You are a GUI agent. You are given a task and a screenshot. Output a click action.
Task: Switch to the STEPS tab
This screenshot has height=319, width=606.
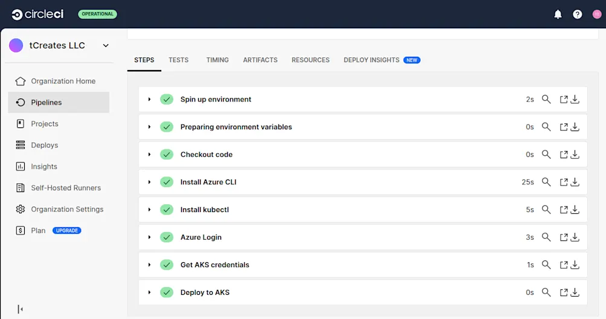tap(144, 60)
